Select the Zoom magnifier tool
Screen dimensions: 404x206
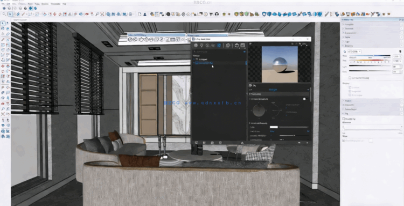[x=97, y=14]
